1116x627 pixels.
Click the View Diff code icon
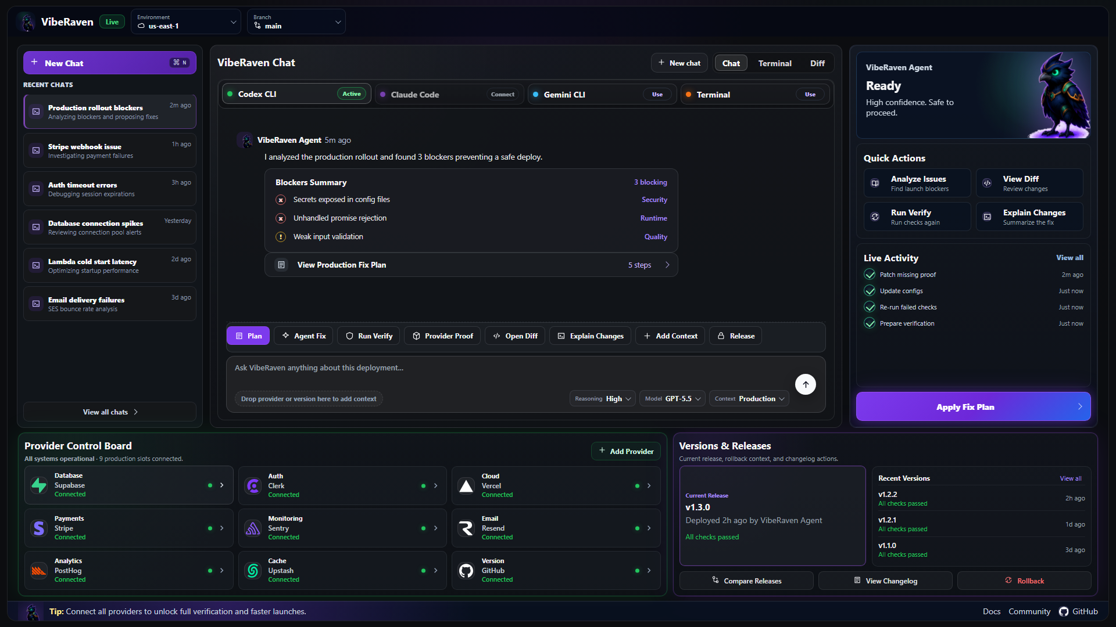click(x=987, y=183)
